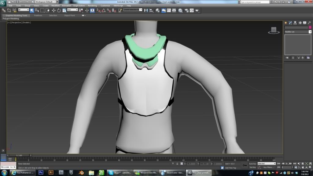Activate the Select and Uniform Scale tool
313x176 pixels.
64,10
